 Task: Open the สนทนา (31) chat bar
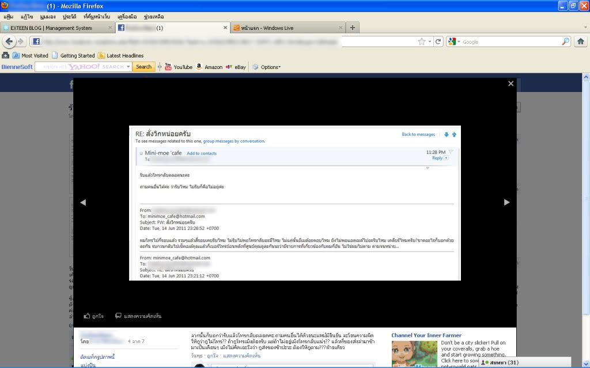point(524,362)
